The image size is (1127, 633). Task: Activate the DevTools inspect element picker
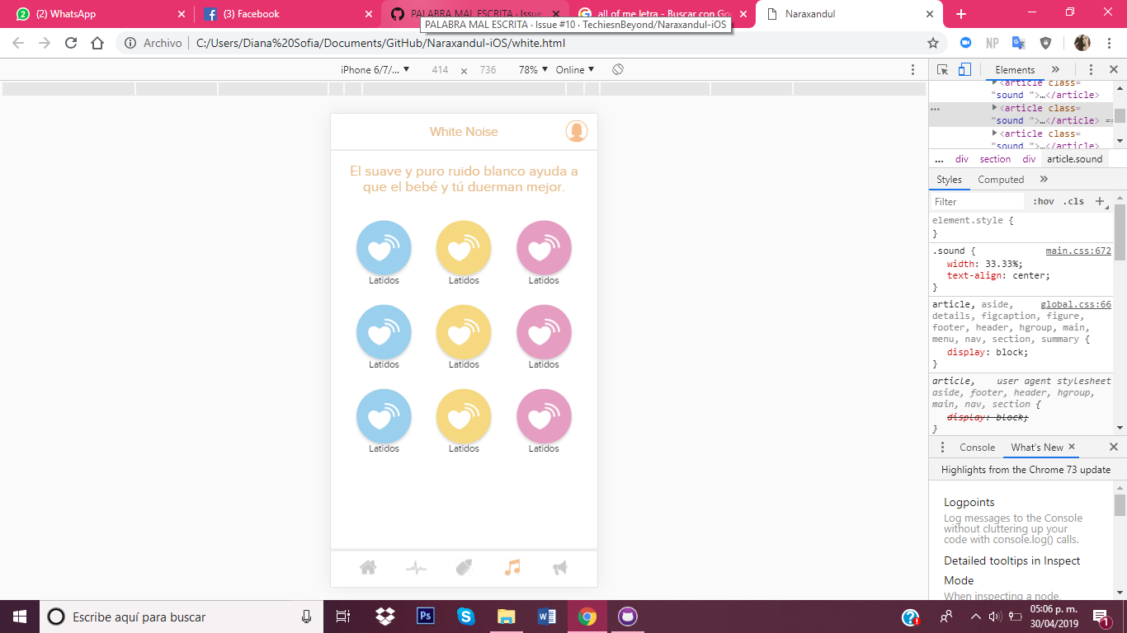[943, 70]
